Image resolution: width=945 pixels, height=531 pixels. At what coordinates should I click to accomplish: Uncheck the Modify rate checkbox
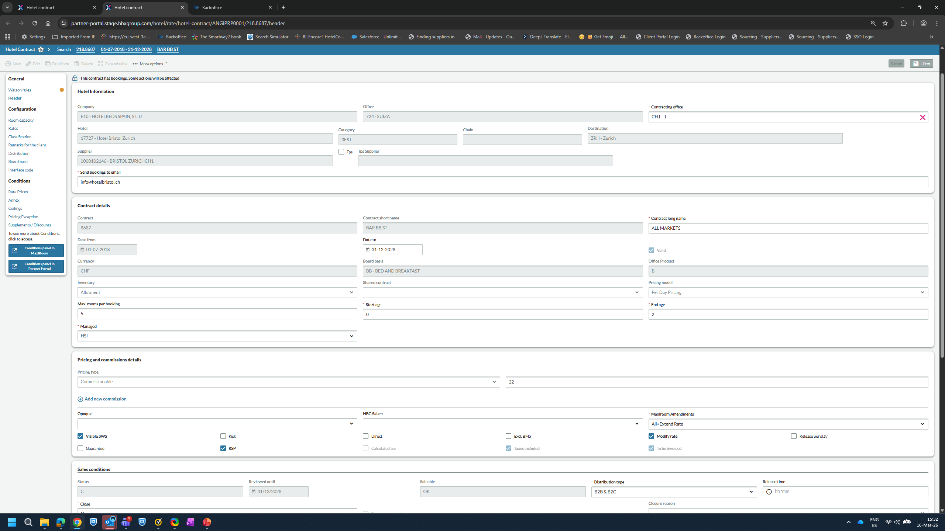click(x=651, y=436)
